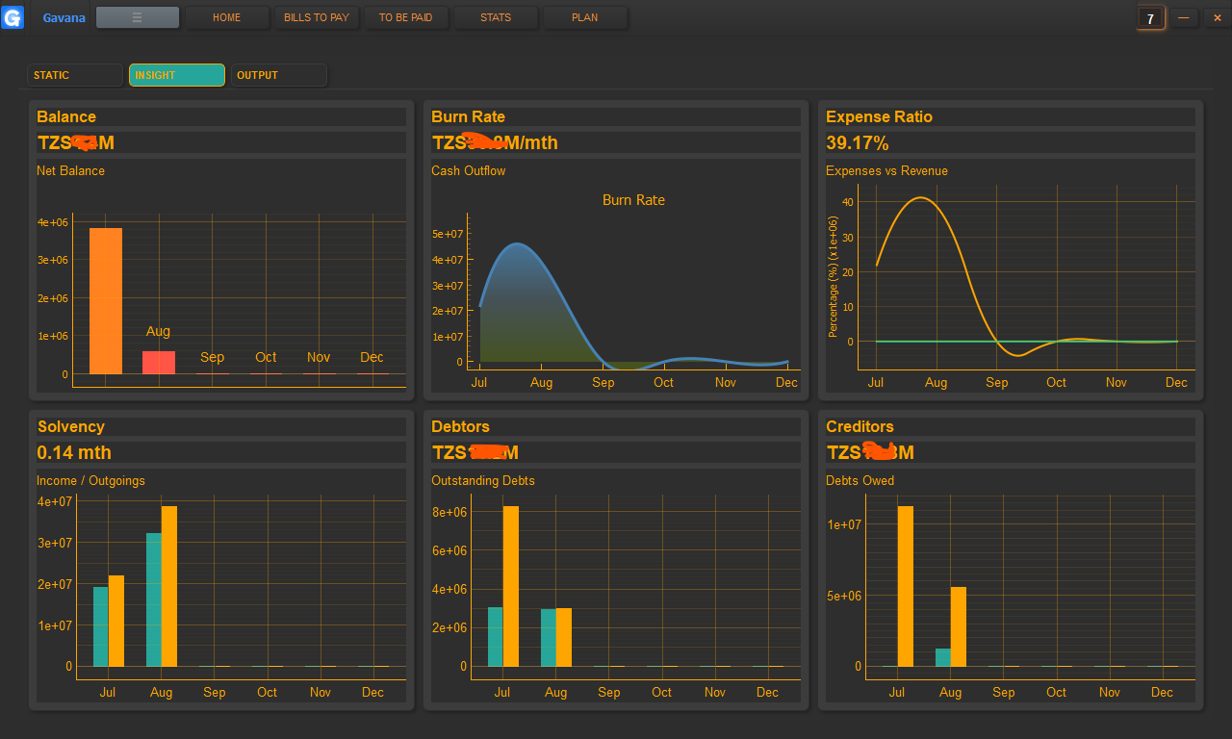
Task: Click the tall orange bar in Balance chart
Action: [x=106, y=301]
